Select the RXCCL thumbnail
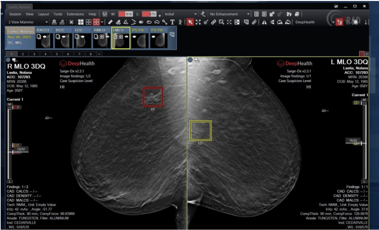The width and height of the screenshot is (379, 230). (44, 38)
